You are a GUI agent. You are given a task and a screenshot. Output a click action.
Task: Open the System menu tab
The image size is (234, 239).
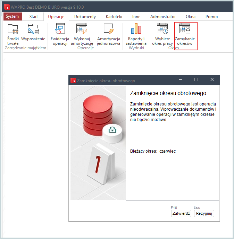(13, 16)
